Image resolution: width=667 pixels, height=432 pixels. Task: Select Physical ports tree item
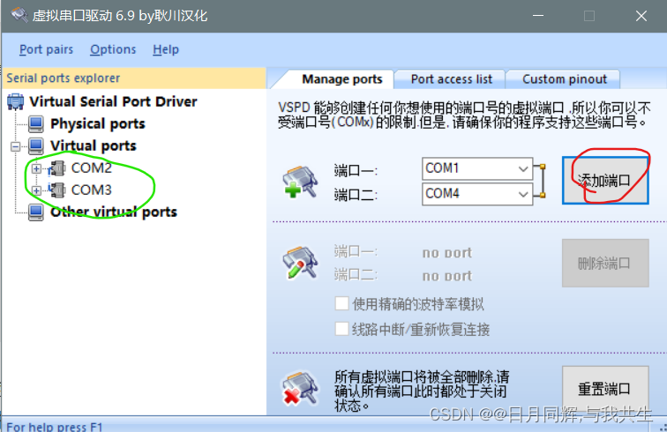point(98,123)
